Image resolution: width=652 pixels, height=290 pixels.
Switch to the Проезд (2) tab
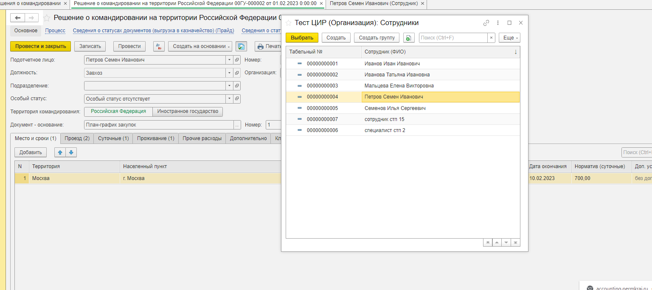[x=77, y=138]
